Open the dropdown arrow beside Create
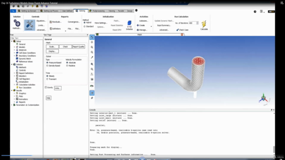285x160 pixels. click(x=151, y=27)
